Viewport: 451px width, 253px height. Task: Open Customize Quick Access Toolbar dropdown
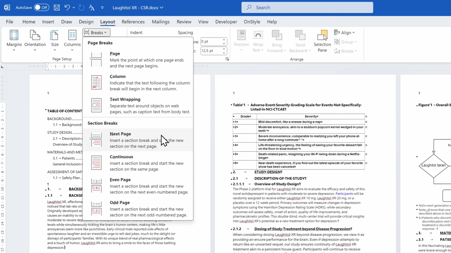pyautogui.click(x=102, y=8)
